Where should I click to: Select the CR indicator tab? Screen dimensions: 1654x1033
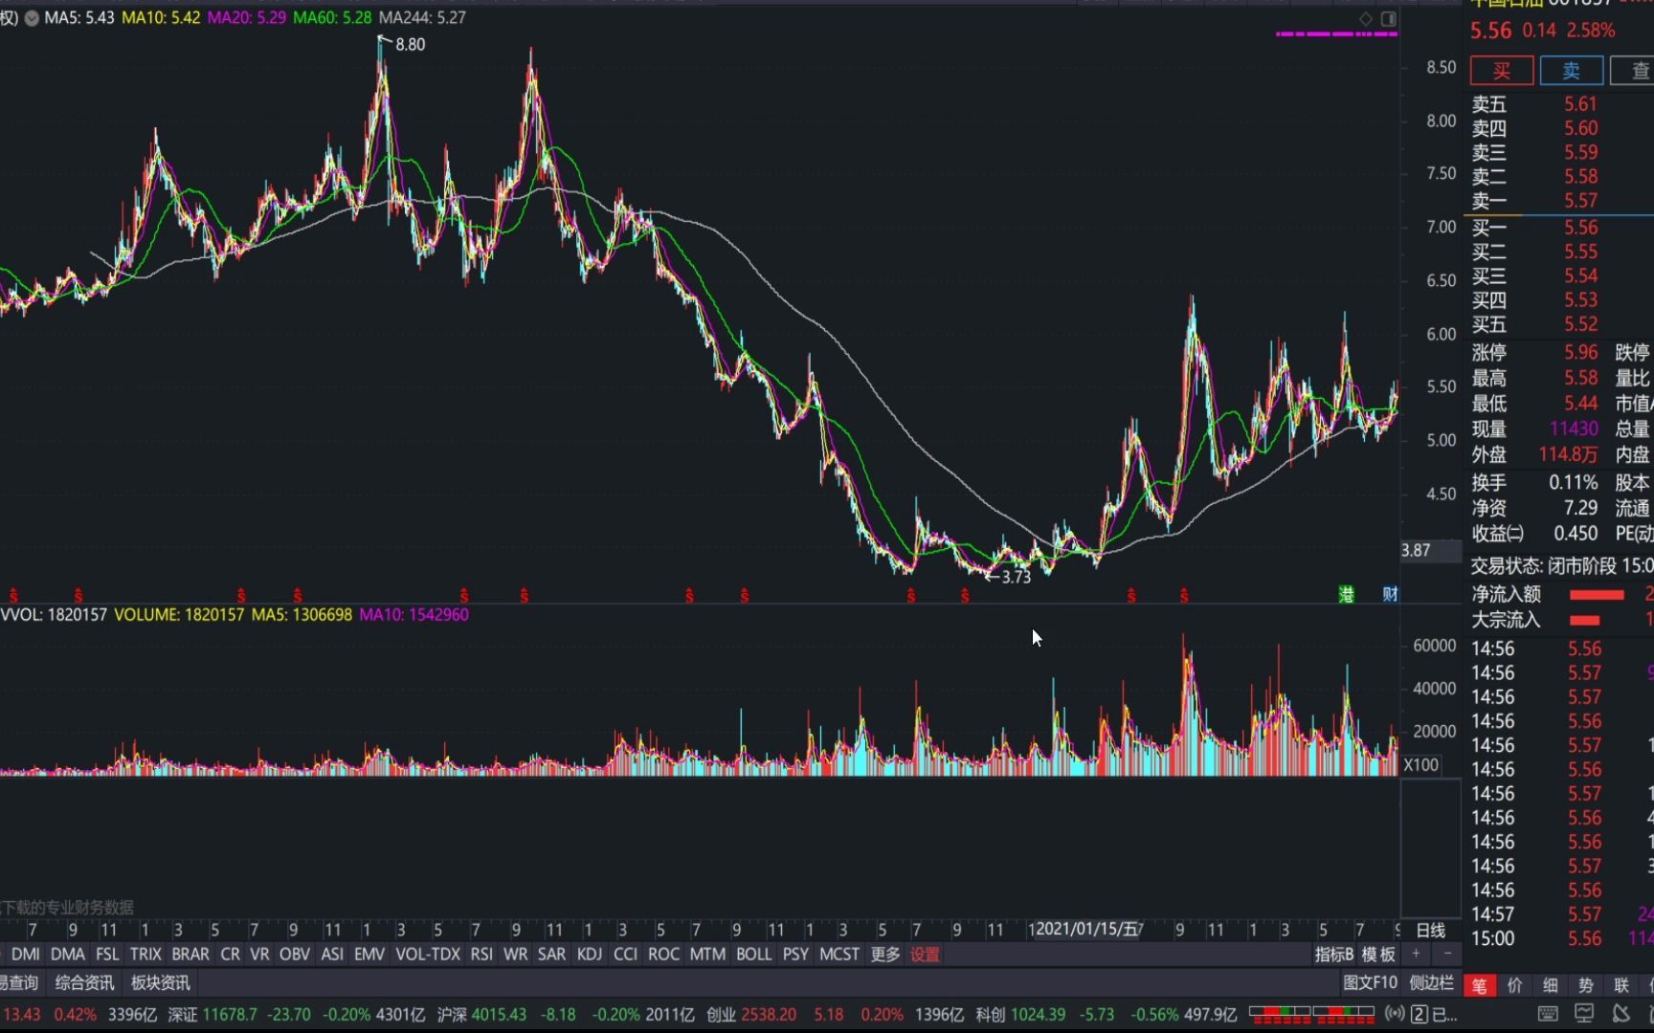(230, 955)
